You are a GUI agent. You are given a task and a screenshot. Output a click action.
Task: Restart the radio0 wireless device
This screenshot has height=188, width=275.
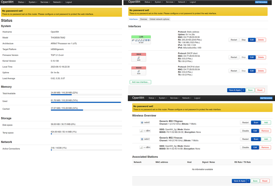coord(245,122)
